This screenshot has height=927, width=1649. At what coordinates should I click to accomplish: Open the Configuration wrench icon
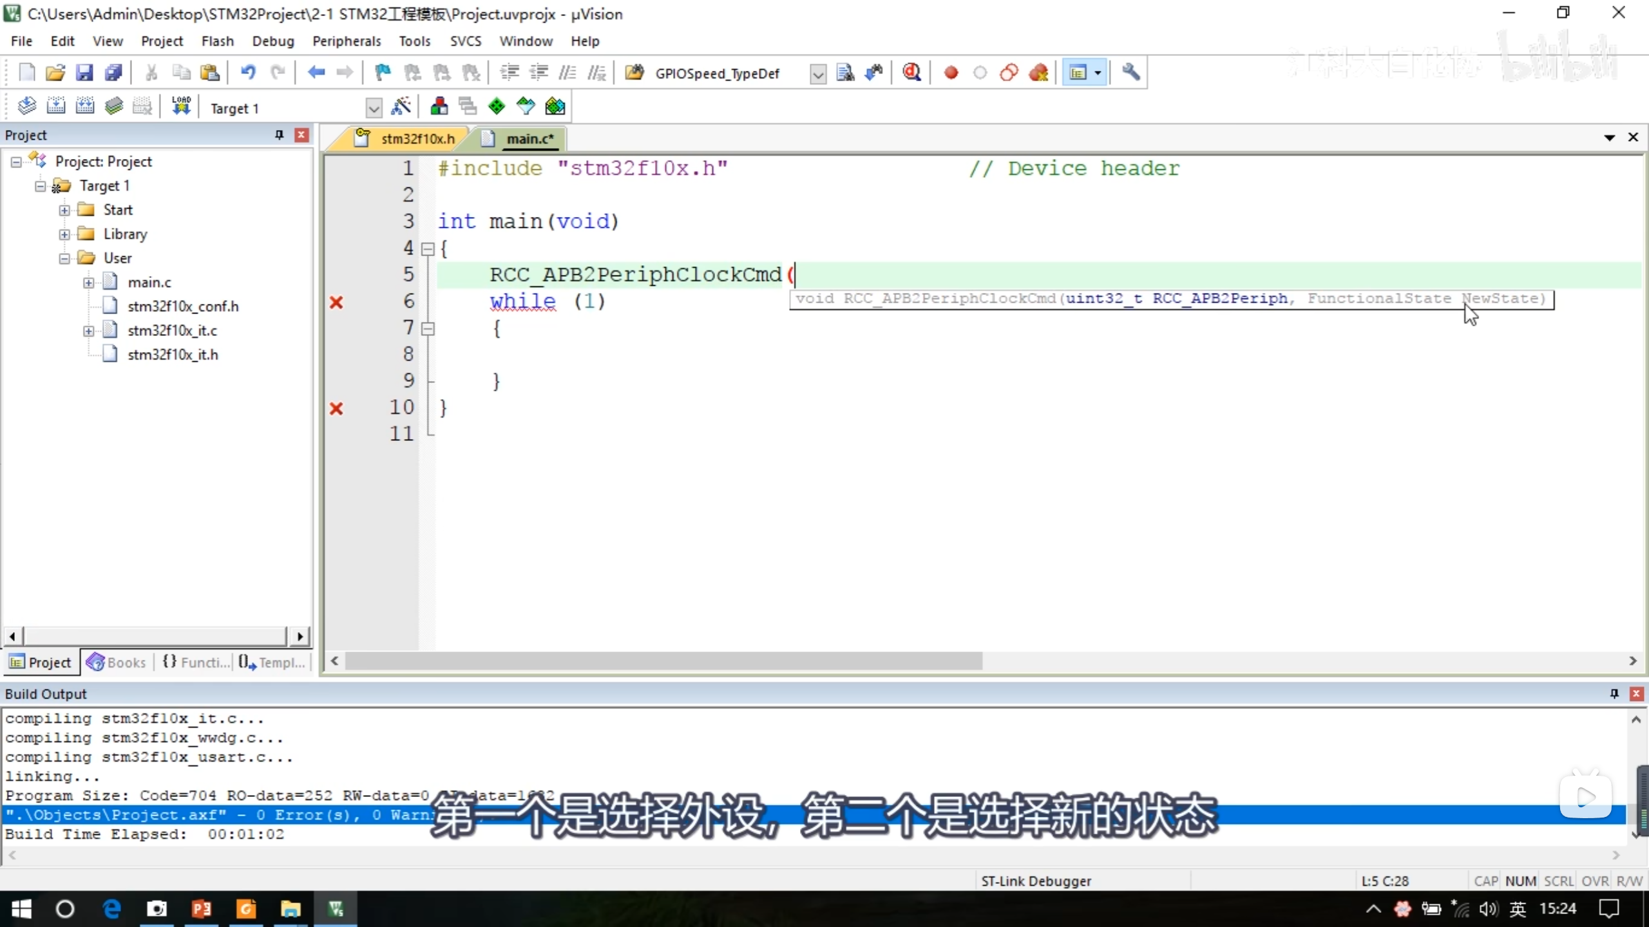(x=1130, y=73)
